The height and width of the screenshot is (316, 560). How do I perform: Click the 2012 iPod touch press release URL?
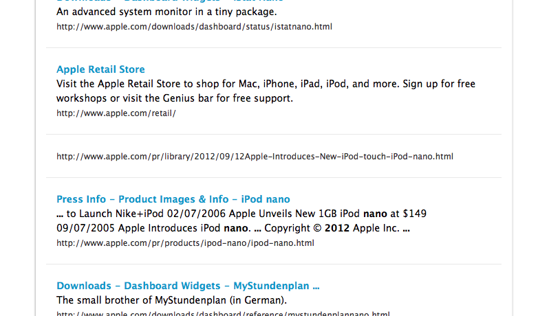[255, 156]
